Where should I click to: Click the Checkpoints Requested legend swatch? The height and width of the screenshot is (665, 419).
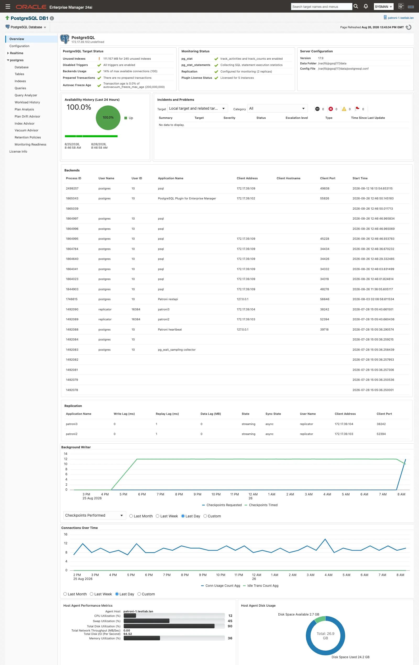203,505
